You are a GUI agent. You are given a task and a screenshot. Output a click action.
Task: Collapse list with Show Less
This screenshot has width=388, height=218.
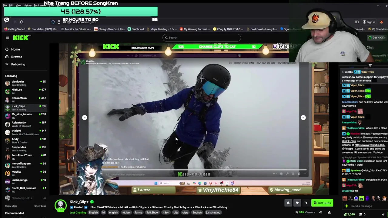[x=40, y=206]
